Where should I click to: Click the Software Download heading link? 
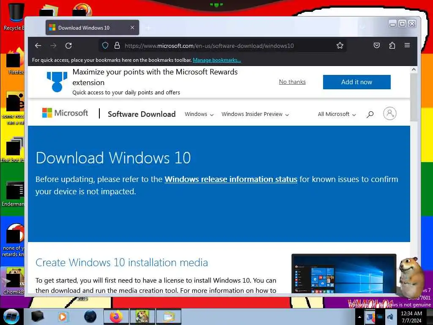tap(142, 114)
